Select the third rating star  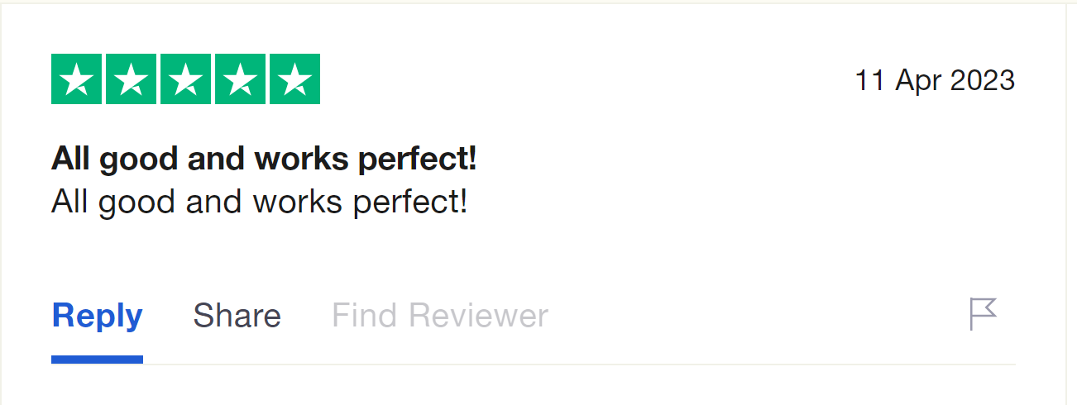pos(185,79)
